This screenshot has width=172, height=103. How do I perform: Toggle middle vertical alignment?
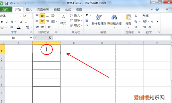click(x=42, y=16)
